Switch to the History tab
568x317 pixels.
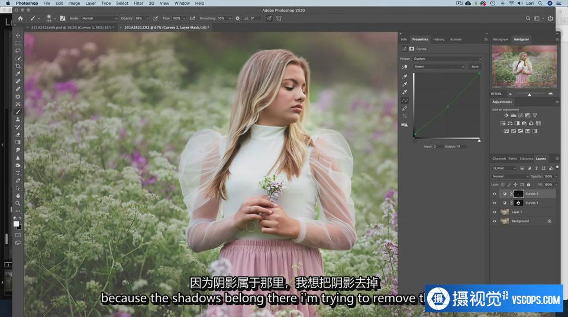click(x=438, y=40)
